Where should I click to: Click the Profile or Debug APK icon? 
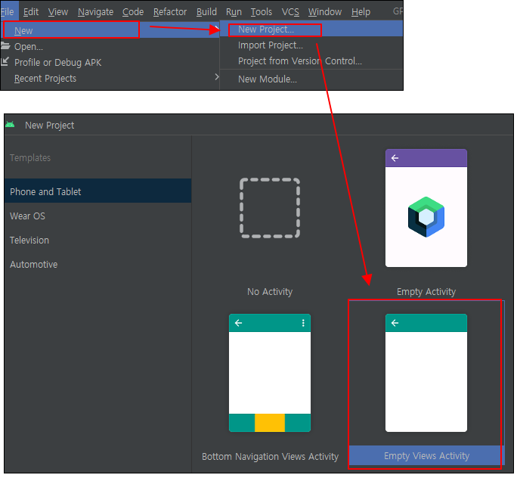pos(5,61)
